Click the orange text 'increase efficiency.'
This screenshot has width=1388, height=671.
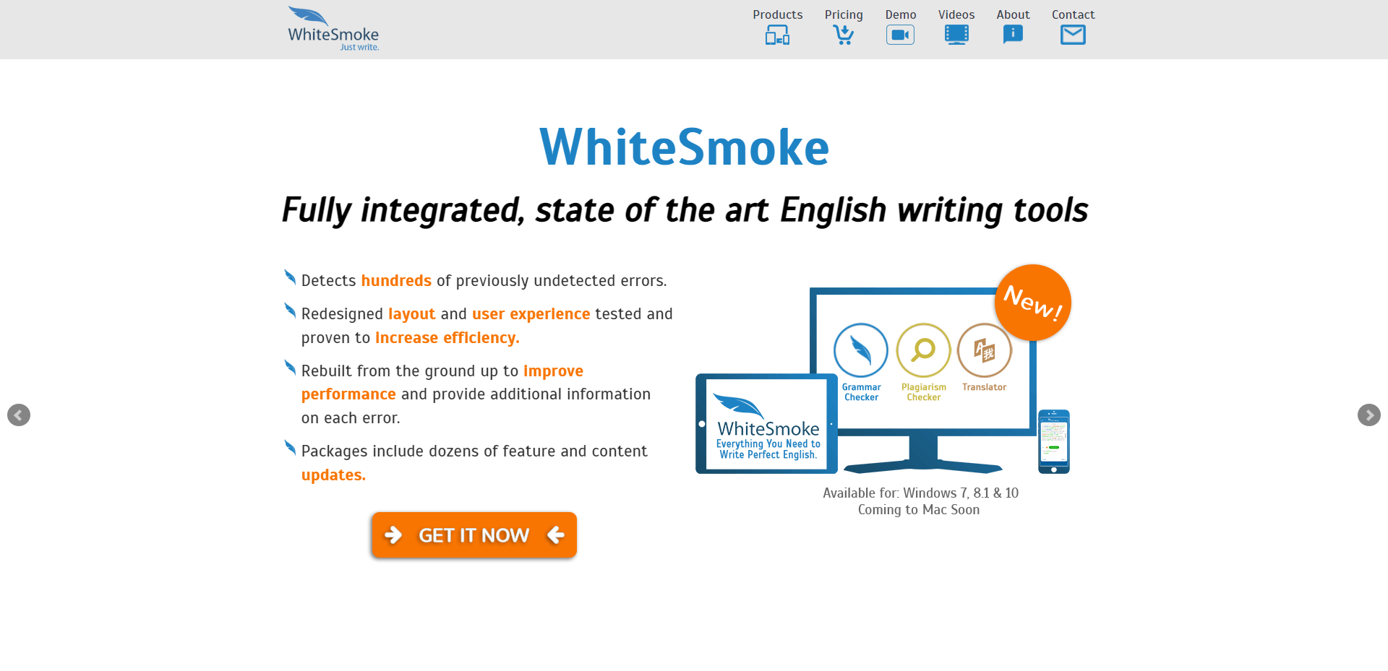point(447,338)
